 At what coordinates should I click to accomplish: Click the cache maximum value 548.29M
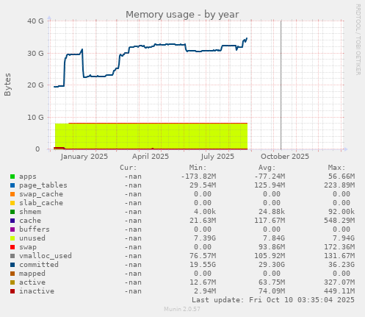coord(339,221)
